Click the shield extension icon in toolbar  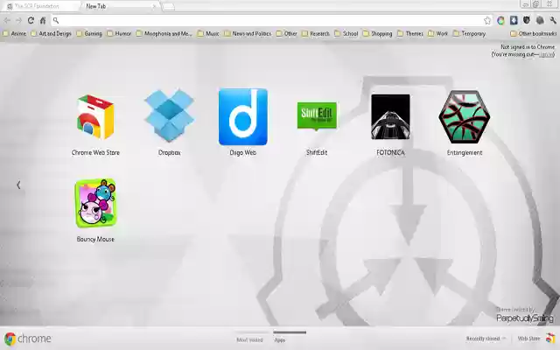click(x=527, y=20)
